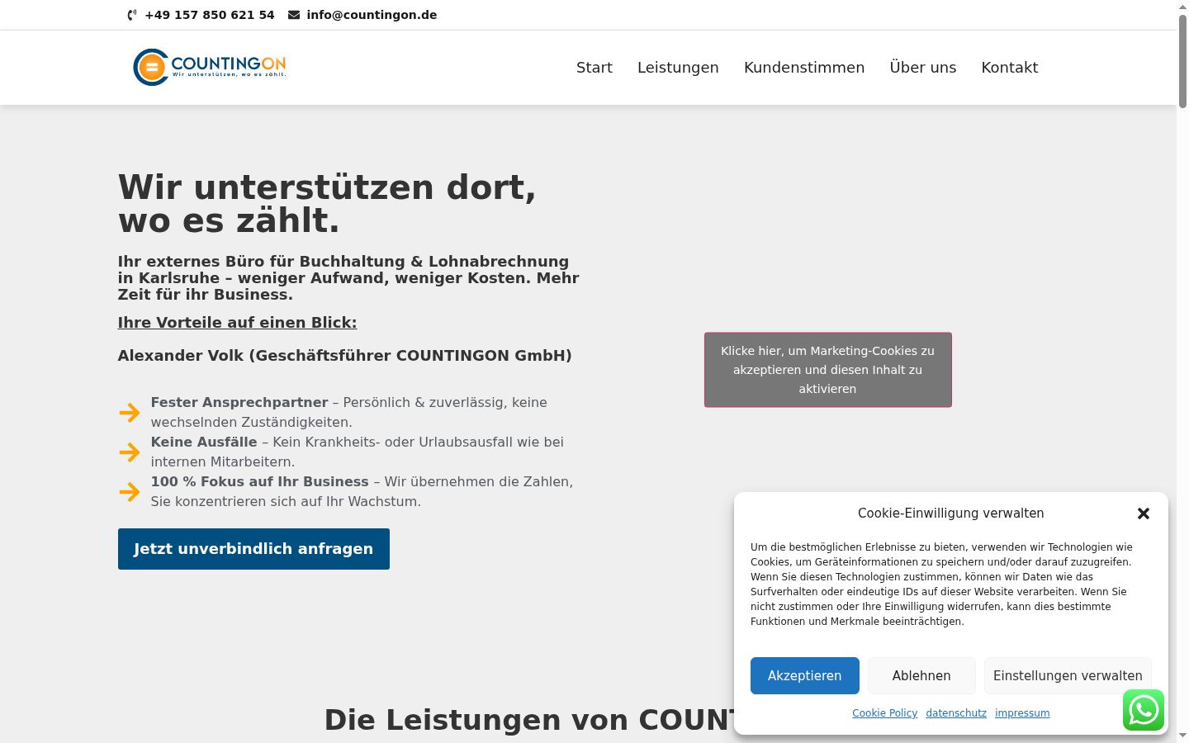
Task: Click the text Alexander Volk (Geschäftsführer COUNTINGON GmbH)
Action: (x=344, y=356)
